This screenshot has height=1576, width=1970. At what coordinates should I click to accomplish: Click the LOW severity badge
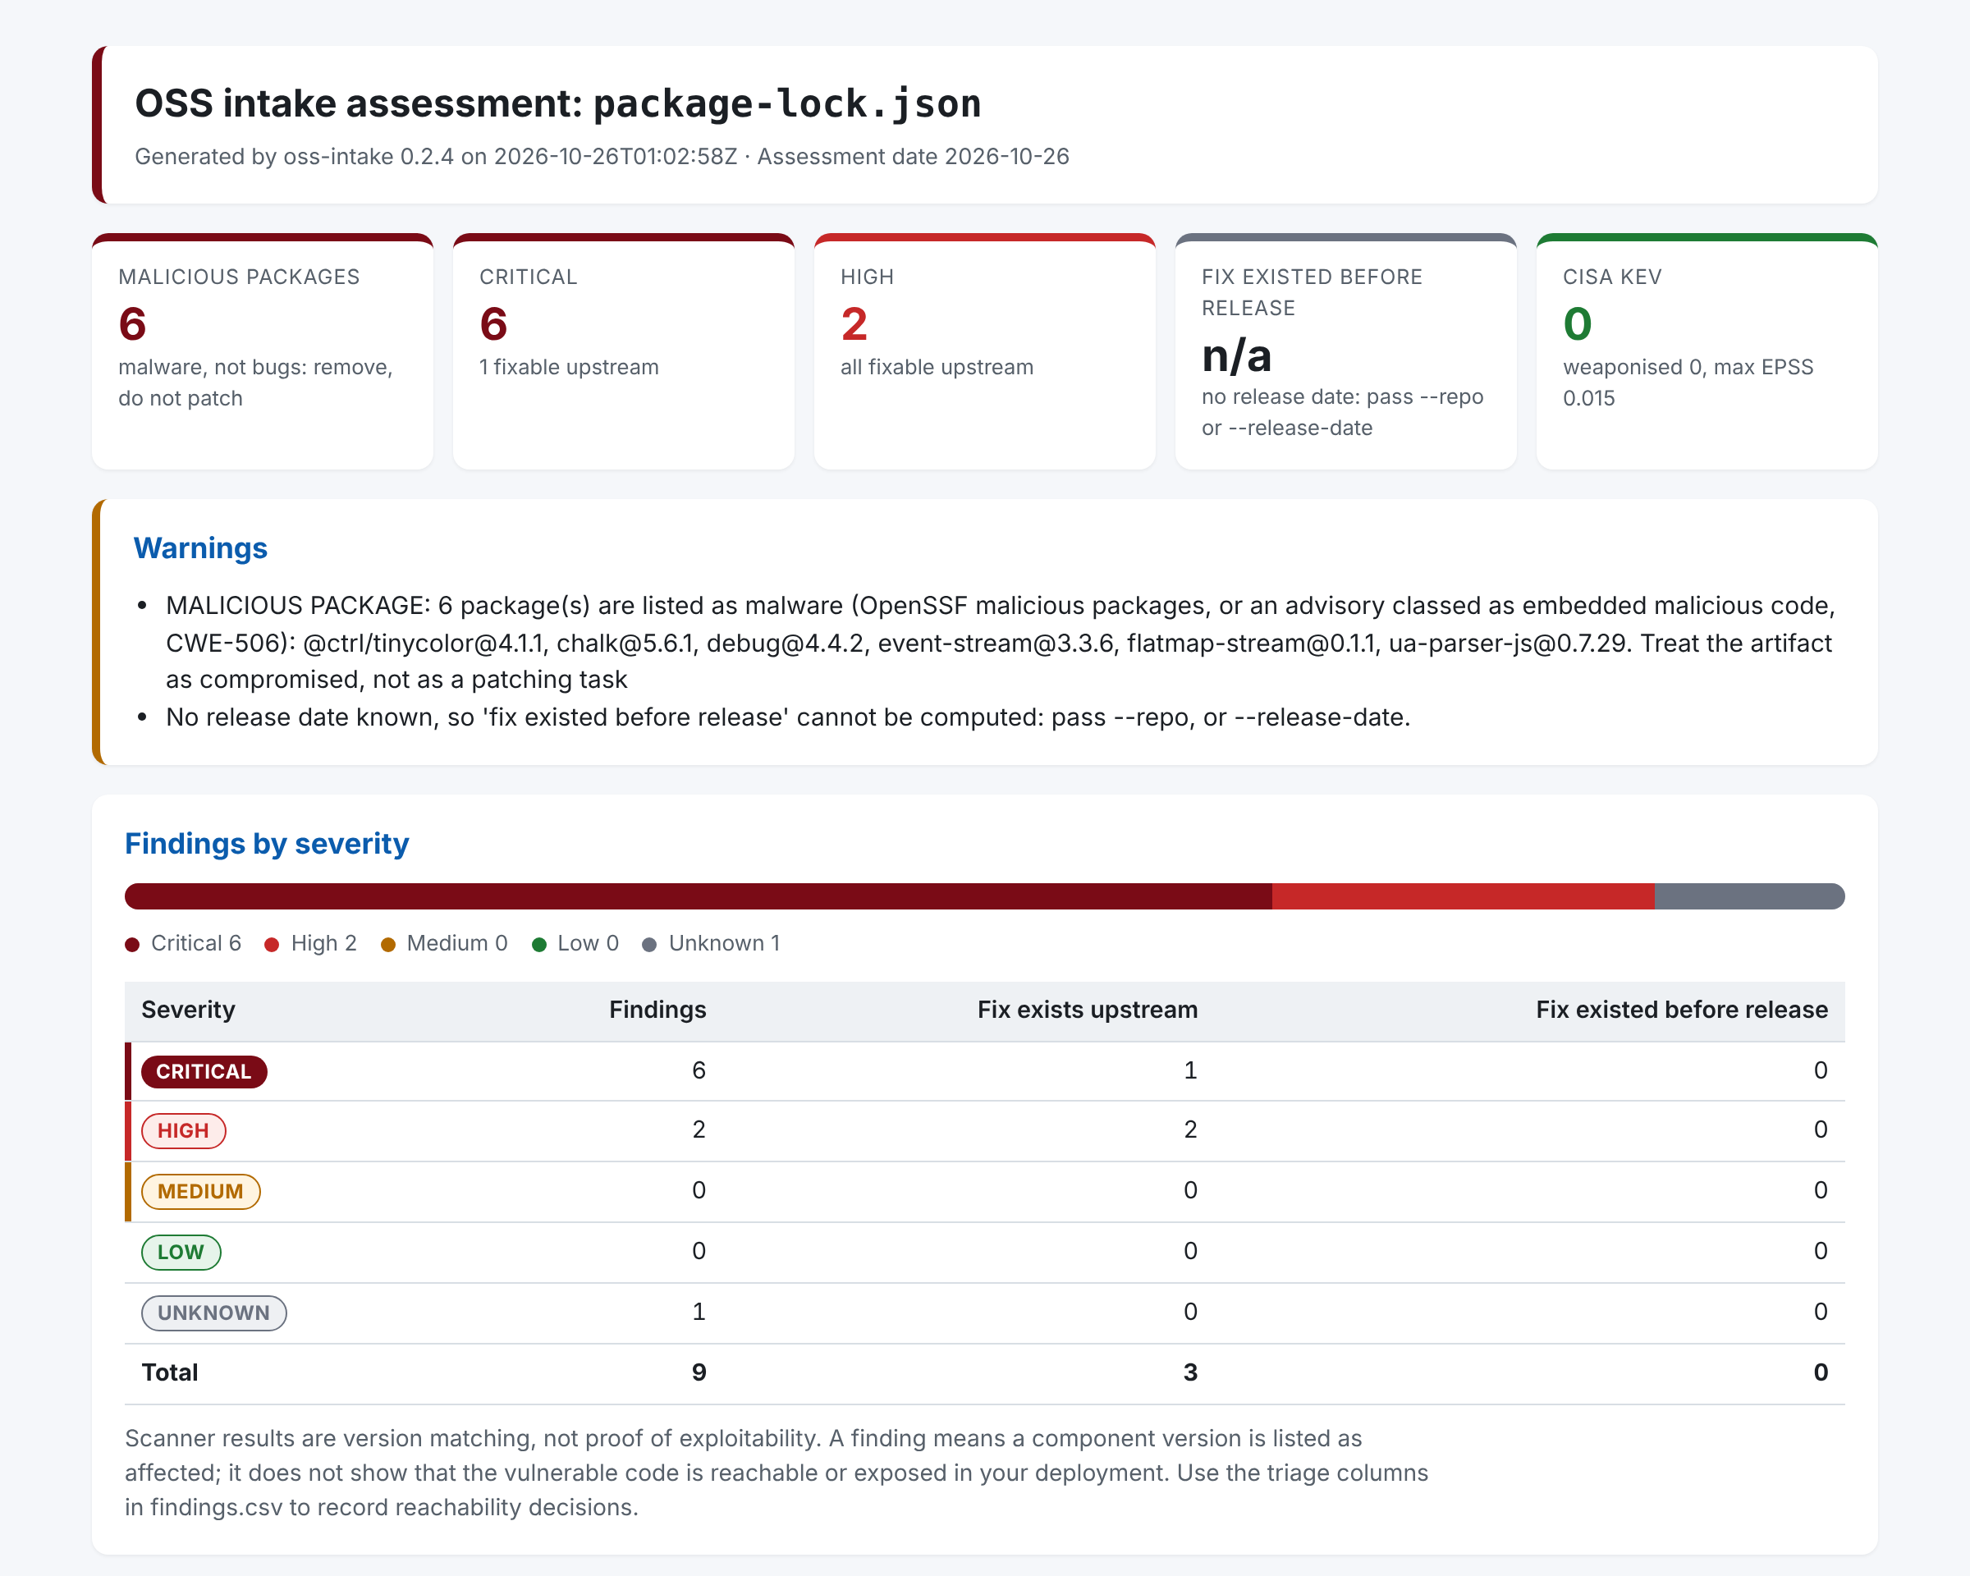pos(181,1252)
